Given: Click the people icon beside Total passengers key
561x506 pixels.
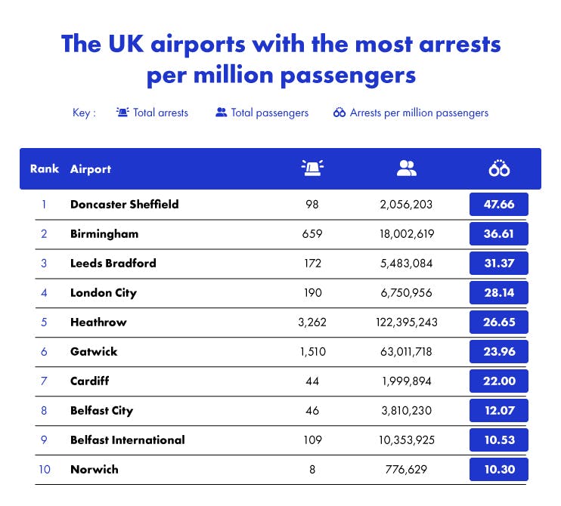Looking at the screenshot, I should [222, 113].
